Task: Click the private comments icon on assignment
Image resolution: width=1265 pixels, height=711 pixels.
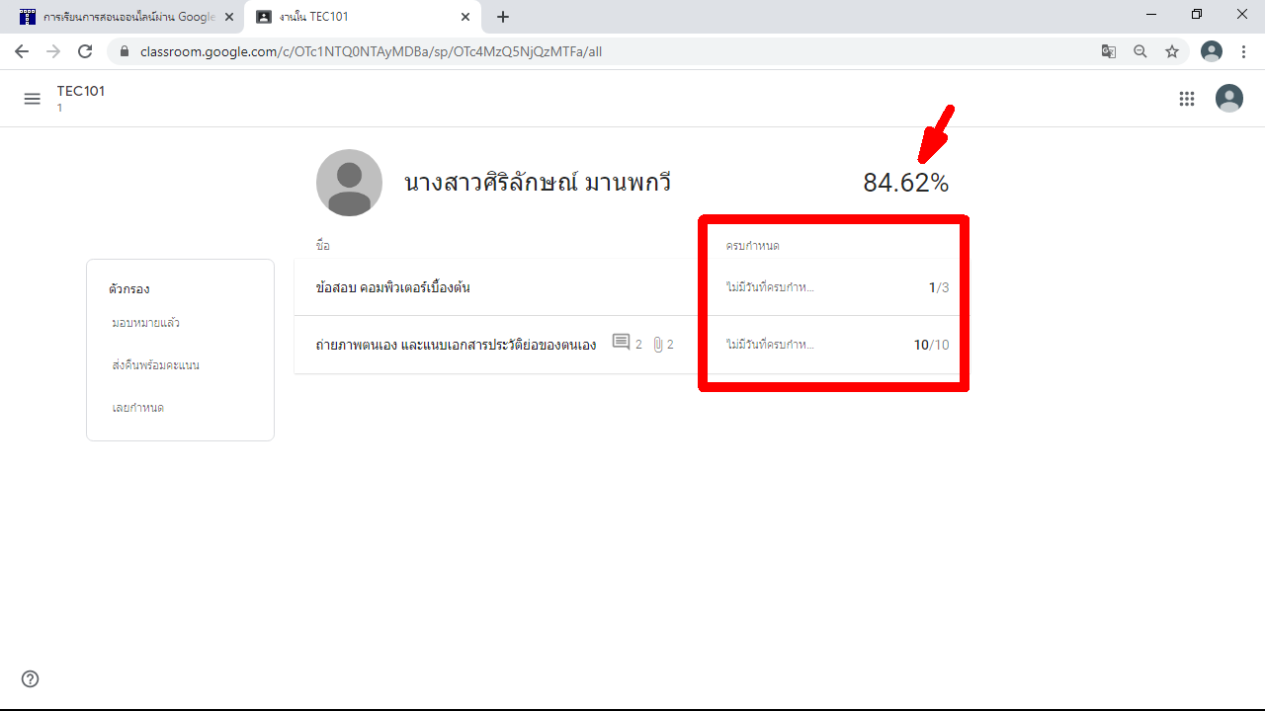Action: tap(622, 344)
